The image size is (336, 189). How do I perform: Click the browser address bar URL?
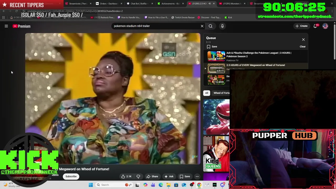tap(75, 11)
